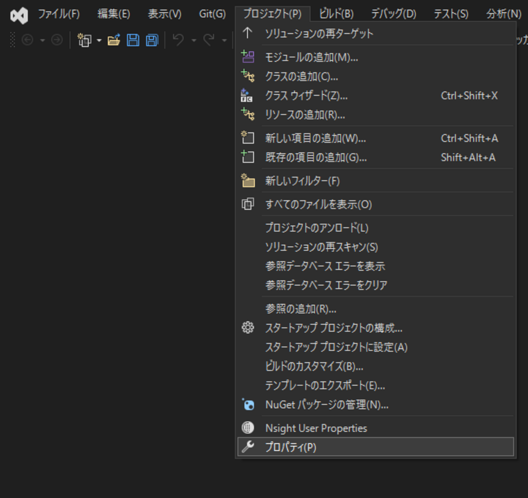Click the icon beside リソースの追加
Screen dimensions: 528x498
[248, 114]
